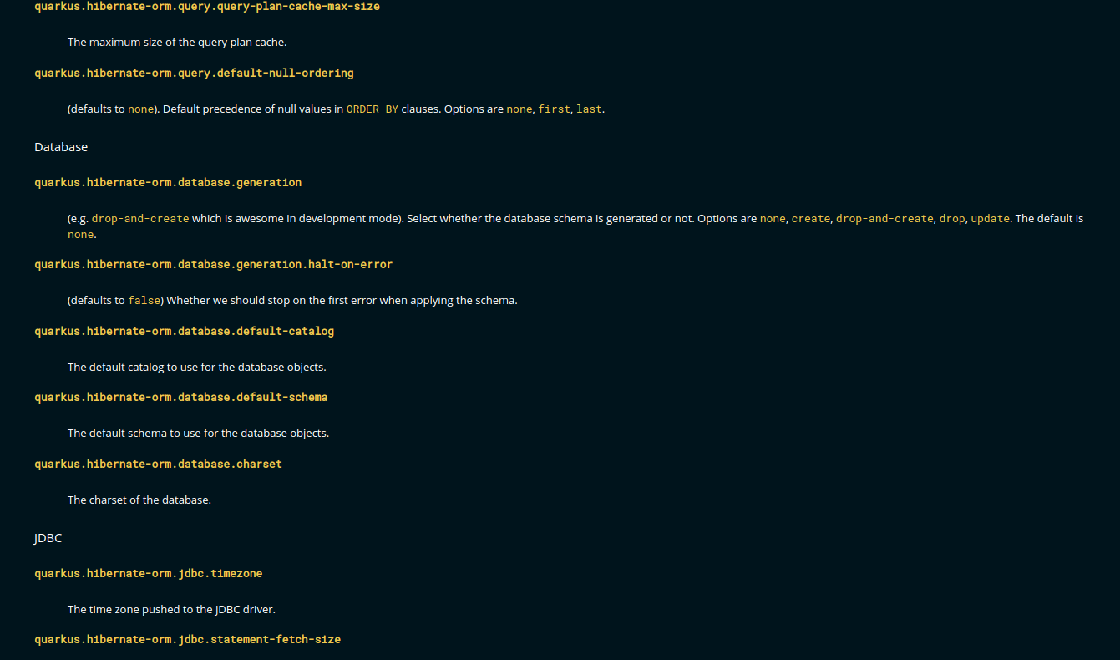Click the false default value code token

tap(144, 300)
